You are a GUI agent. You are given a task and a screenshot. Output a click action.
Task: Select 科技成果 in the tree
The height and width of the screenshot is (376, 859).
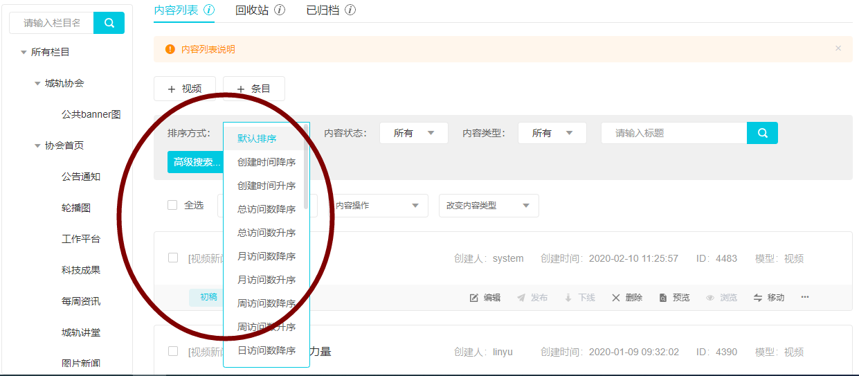pos(81,270)
